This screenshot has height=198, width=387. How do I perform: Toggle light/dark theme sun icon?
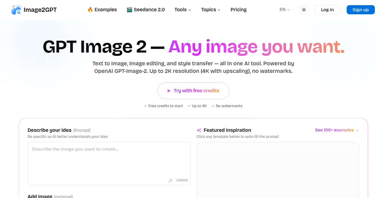click(x=304, y=10)
